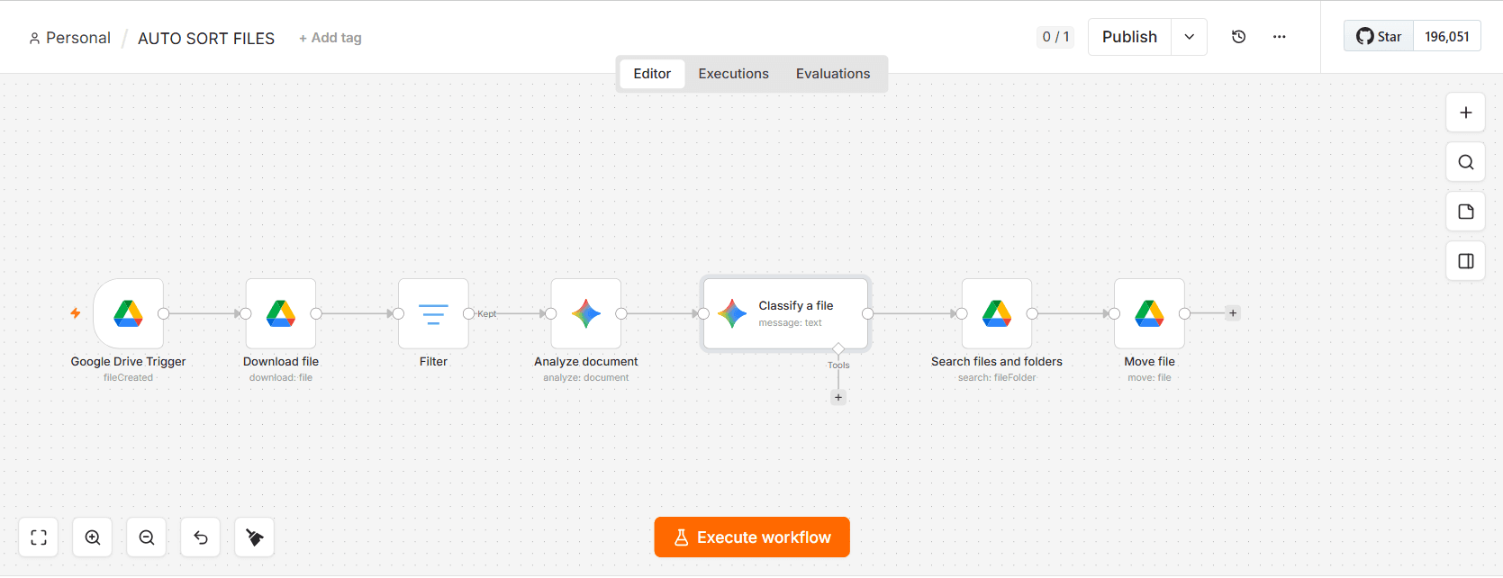Go to the Personal project
Screen dimensions: 1503x578
click(x=69, y=38)
